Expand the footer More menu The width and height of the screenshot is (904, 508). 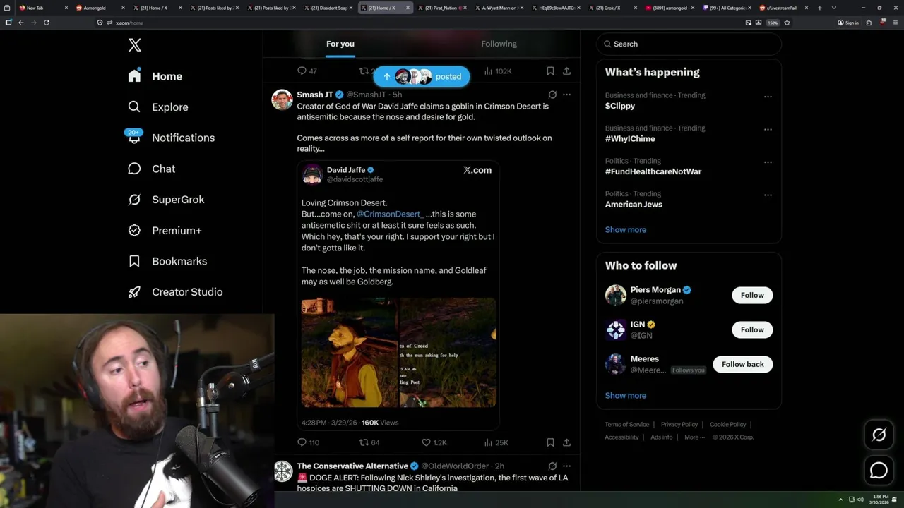coord(694,437)
